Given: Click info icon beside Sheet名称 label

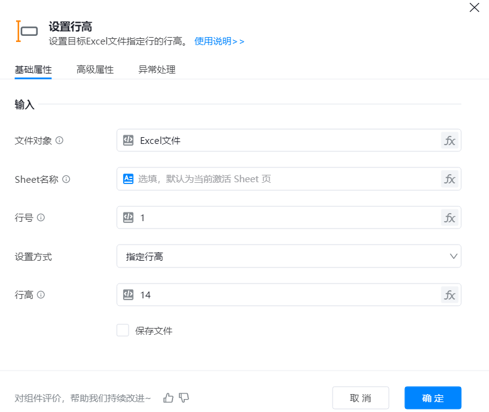Looking at the screenshot, I should click(66, 179).
